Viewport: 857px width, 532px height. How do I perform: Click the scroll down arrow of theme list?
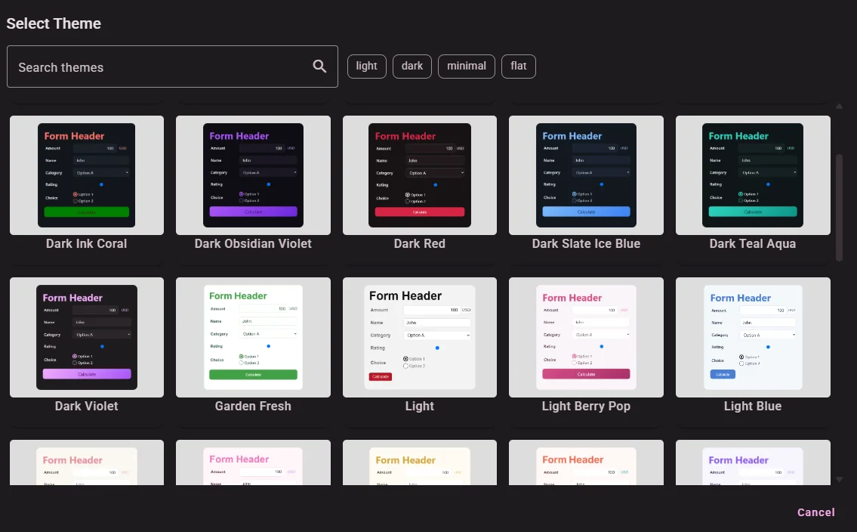pyautogui.click(x=839, y=480)
